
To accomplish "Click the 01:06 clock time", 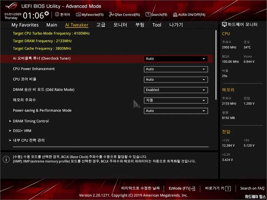I will click(33, 15).
